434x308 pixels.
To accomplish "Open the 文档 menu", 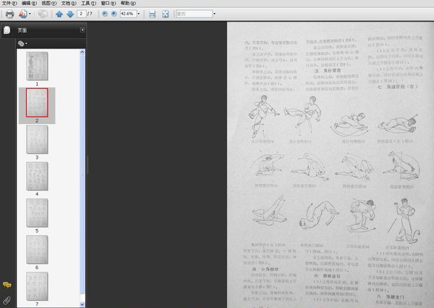I will coord(69,3).
